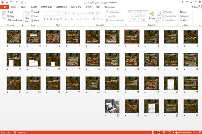Image resolution: width=202 pixels, height=134 pixels.
Task: Click zoom in plus button
Action: [191, 132]
